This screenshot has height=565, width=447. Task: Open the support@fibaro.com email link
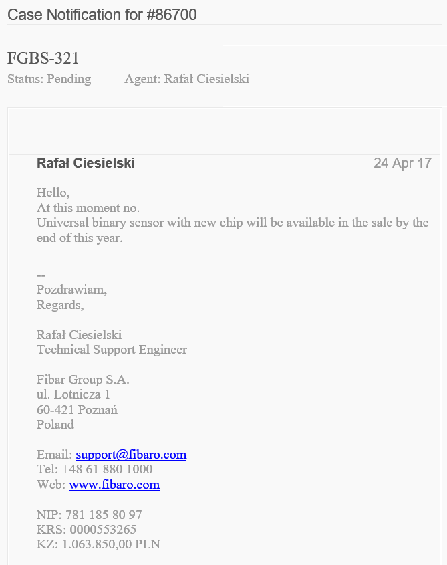(x=131, y=455)
